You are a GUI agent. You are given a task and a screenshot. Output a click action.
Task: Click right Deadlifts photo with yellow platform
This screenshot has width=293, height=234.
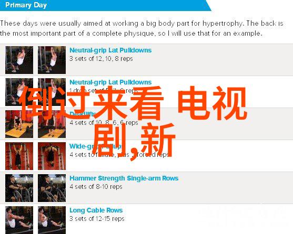[52, 124]
